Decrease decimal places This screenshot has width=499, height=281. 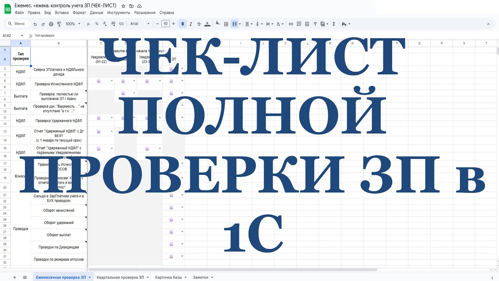click(x=105, y=24)
